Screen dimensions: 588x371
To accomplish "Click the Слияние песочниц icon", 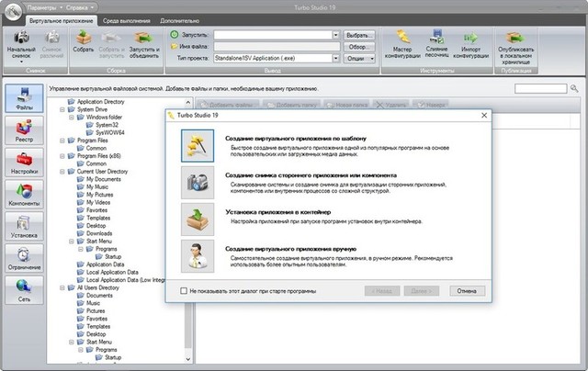I will (439, 43).
